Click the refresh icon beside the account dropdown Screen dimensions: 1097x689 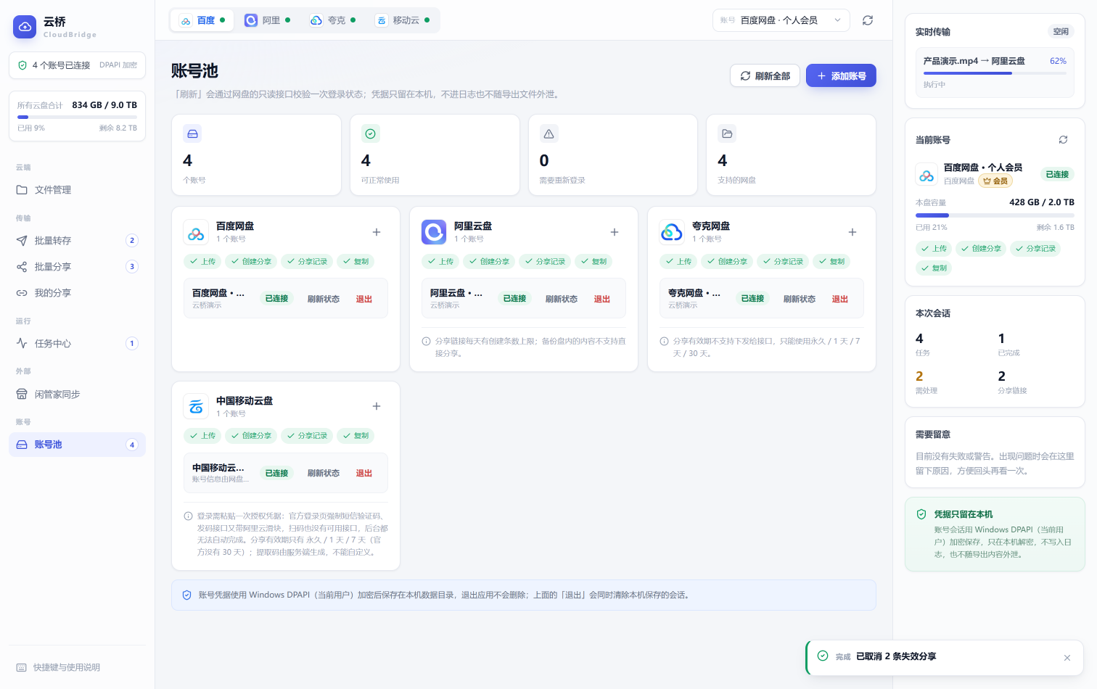point(868,20)
